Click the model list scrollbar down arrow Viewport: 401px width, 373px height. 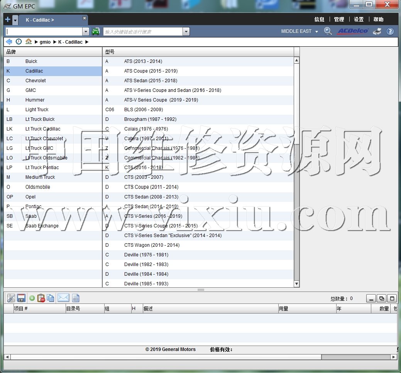(x=296, y=284)
